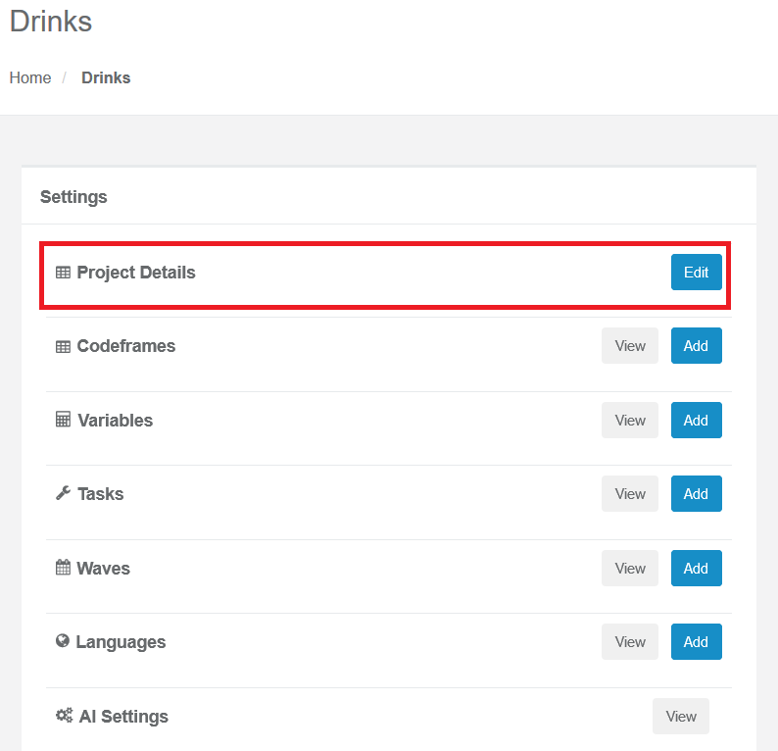The image size is (778, 751).
Task: Add a new Variable
Action: pyautogui.click(x=696, y=420)
